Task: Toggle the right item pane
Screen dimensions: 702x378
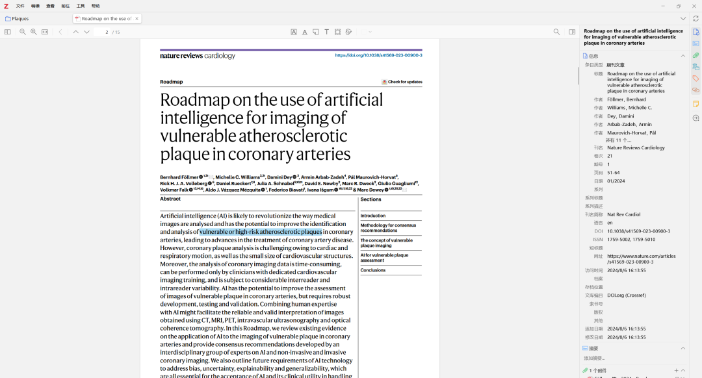Action: [x=572, y=32]
